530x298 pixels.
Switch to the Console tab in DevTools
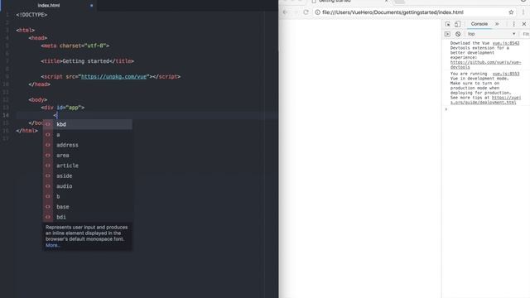(x=479, y=24)
